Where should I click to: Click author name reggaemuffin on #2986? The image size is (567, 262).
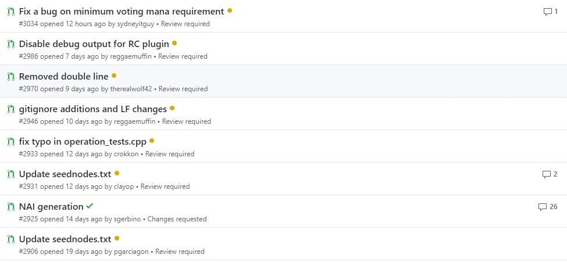click(x=130, y=56)
